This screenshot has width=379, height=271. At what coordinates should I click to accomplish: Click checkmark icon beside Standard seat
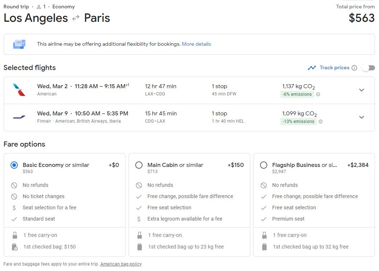tap(14, 219)
